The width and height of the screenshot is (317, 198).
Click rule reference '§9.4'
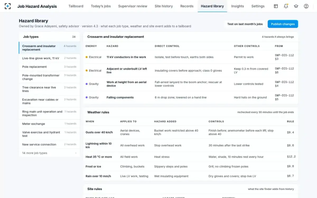point(290,132)
